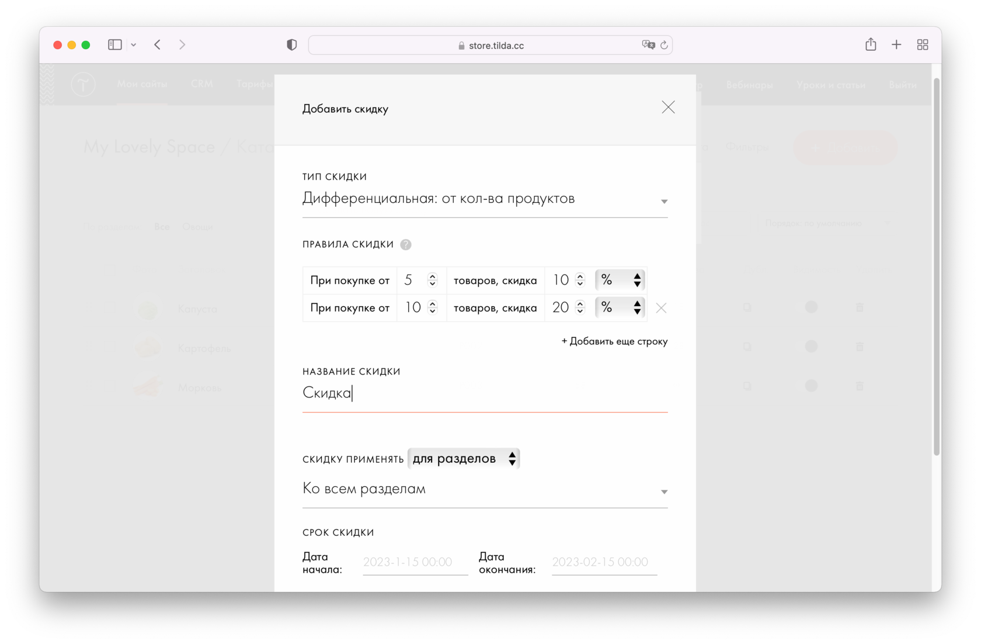Open the % unit dropdown in first rule row
981x644 pixels.
[x=620, y=280]
